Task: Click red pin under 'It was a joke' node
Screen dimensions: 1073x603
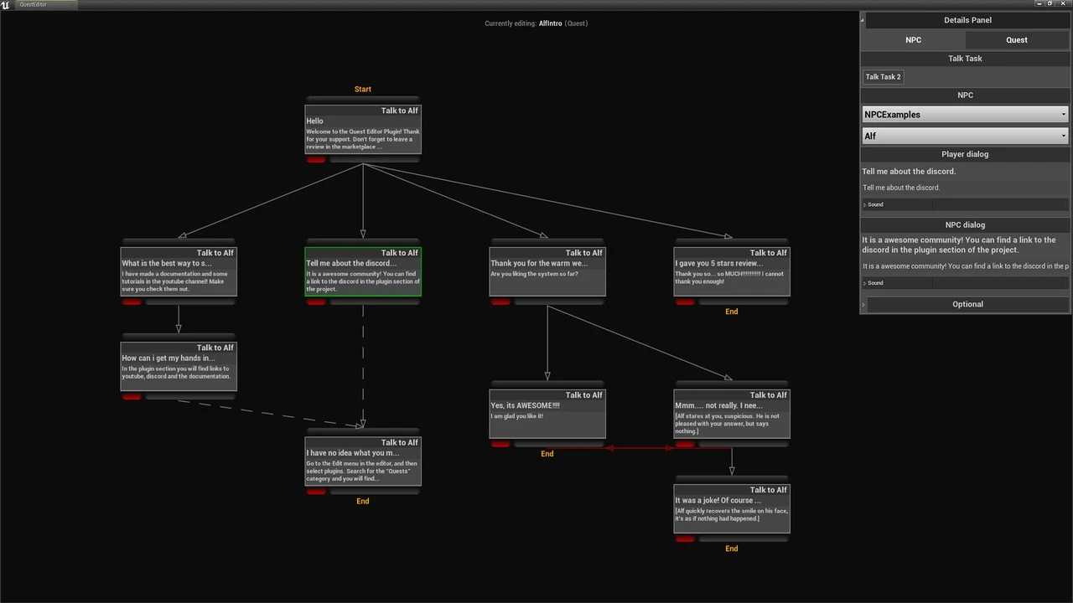Action: 685,539
